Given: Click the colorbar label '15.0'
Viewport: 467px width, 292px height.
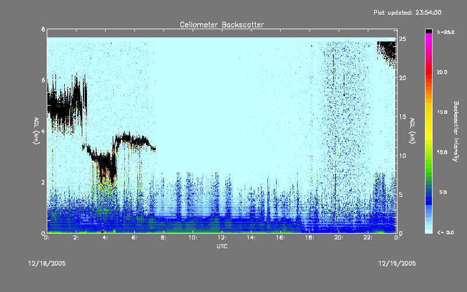Looking at the screenshot, I should (442, 112).
